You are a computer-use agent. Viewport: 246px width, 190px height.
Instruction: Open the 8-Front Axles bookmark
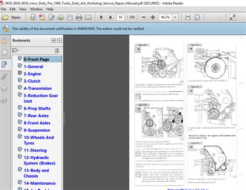[x=37, y=123]
